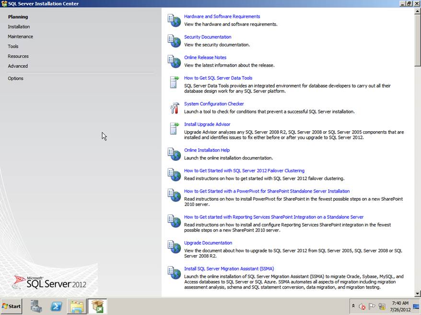This screenshot has height=315, width=421.
Task: Open PowerPivot for SharePoint Standalone Server Installation link
Action: [267, 191]
